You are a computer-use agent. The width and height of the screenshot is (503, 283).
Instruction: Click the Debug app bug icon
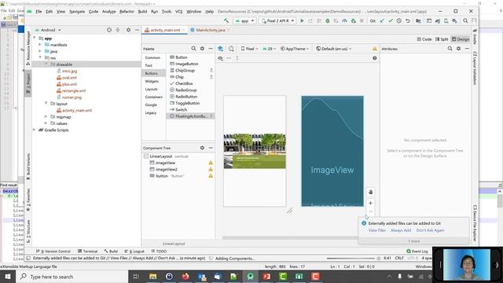[x=328, y=21]
